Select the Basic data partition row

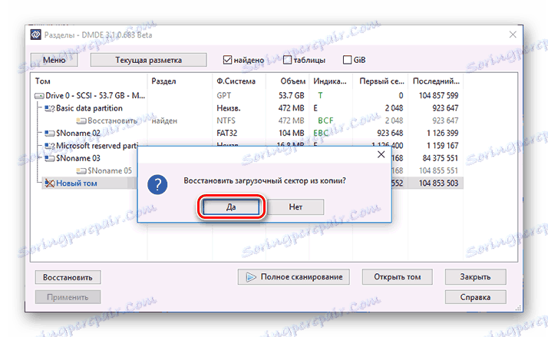[247, 108]
